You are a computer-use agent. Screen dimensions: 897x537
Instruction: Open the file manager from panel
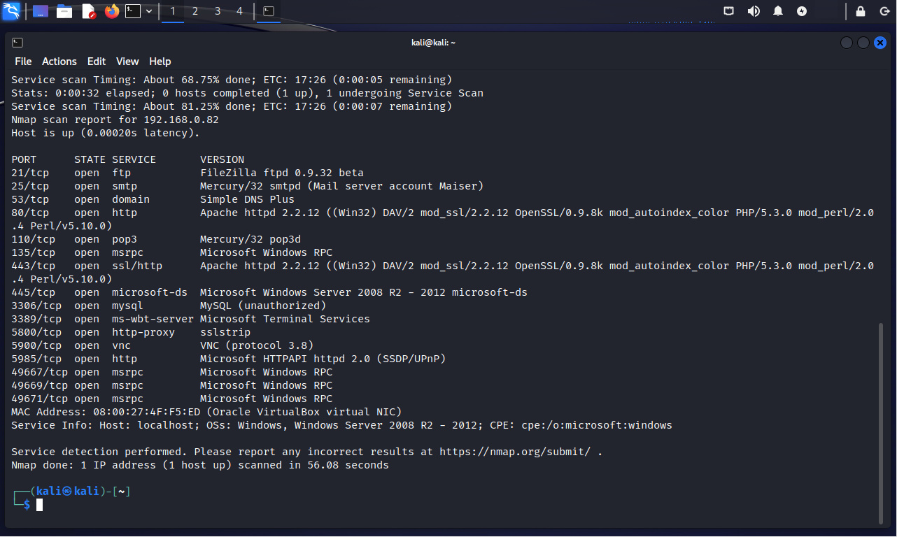(x=64, y=11)
